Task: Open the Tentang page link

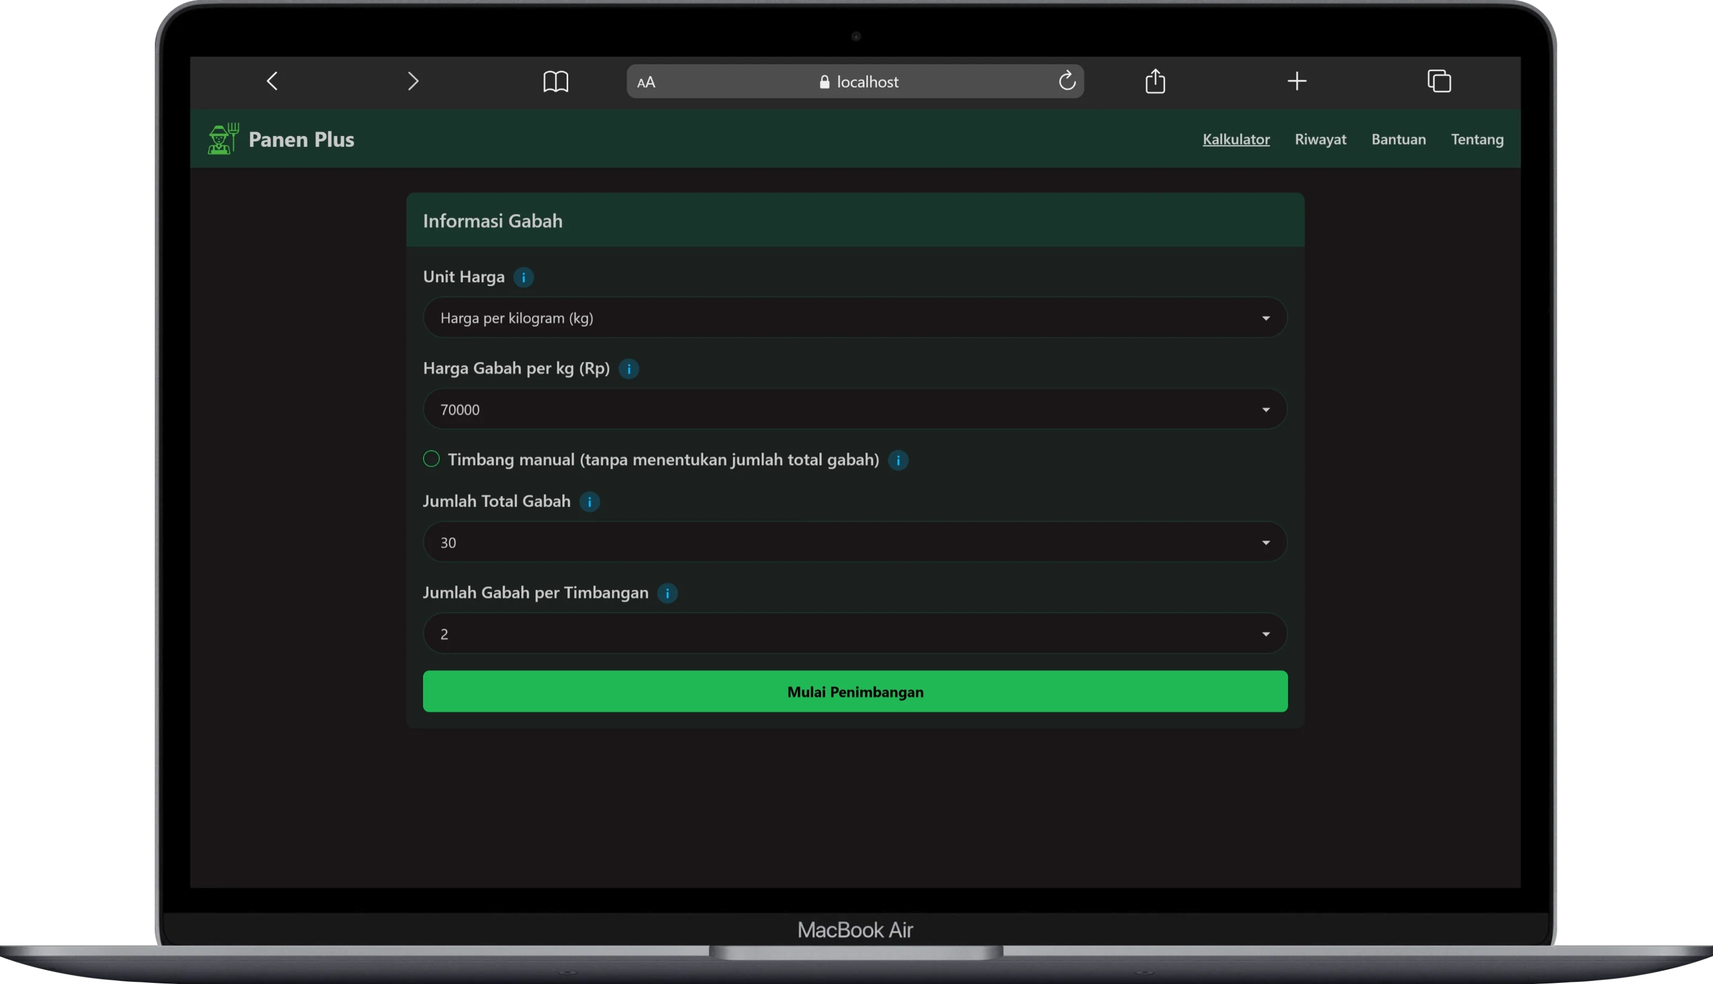Action: point(1477,139)
